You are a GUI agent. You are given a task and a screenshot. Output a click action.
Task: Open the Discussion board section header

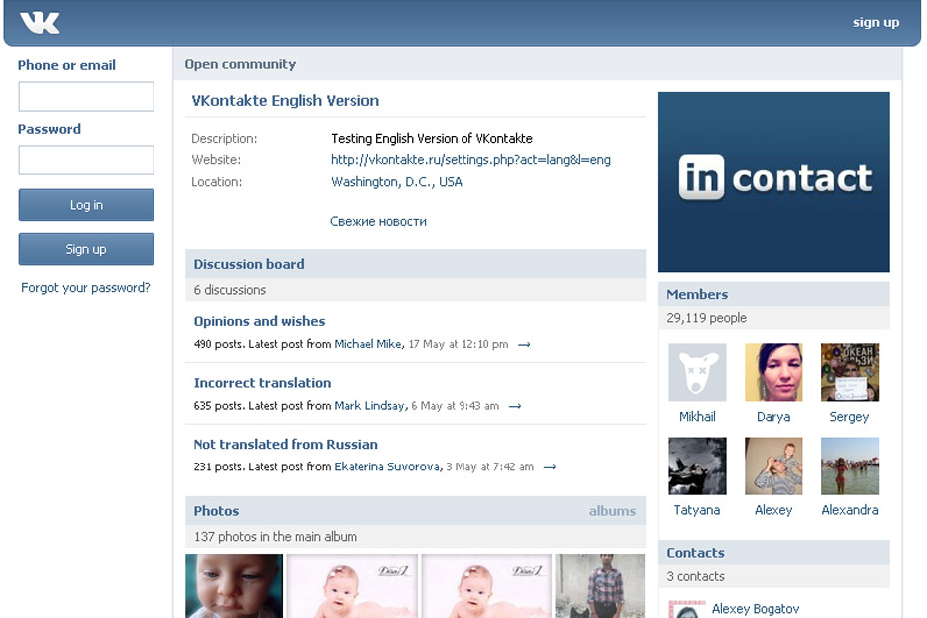(249, 264)
